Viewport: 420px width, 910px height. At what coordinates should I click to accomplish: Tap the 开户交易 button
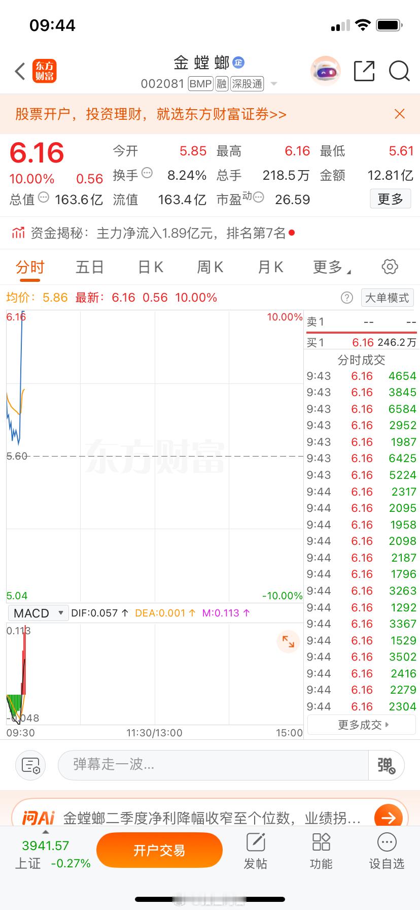pyautogui.click(x=159, y=850)
